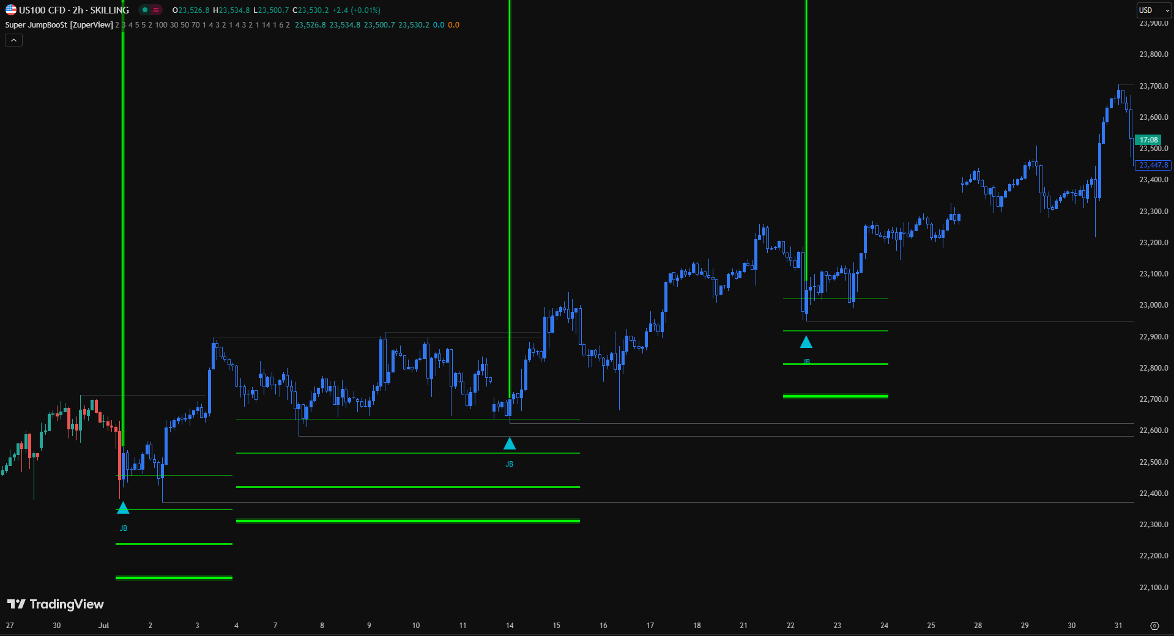Click the Jul label on time axis
The image size is (1174, 636).
pos(103,626)
